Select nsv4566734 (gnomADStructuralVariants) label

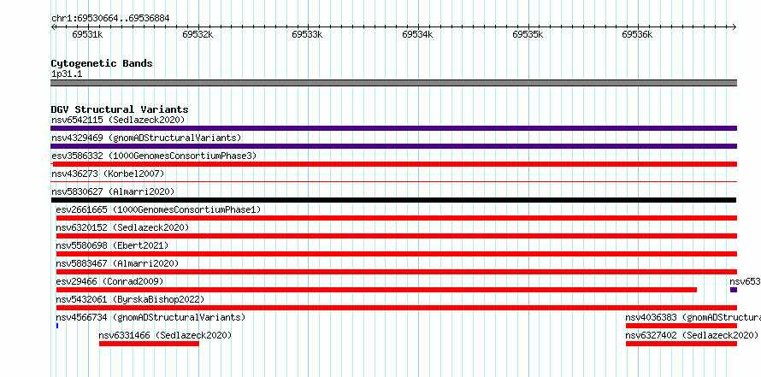tap(150, 317)
